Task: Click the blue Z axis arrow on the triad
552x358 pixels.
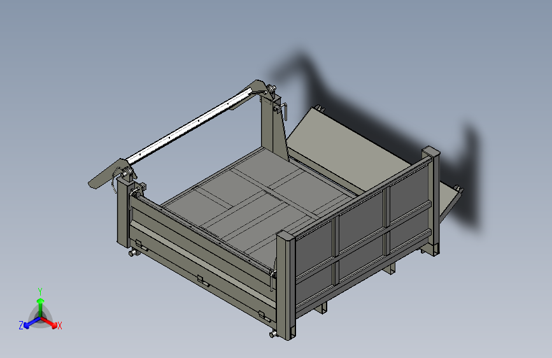Action: click(32, 323)
